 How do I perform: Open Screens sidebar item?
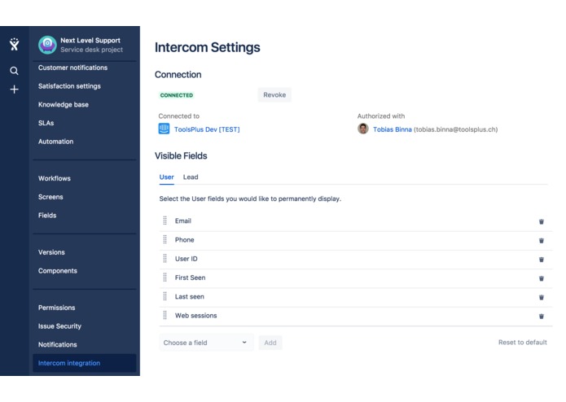pos(50,197)
